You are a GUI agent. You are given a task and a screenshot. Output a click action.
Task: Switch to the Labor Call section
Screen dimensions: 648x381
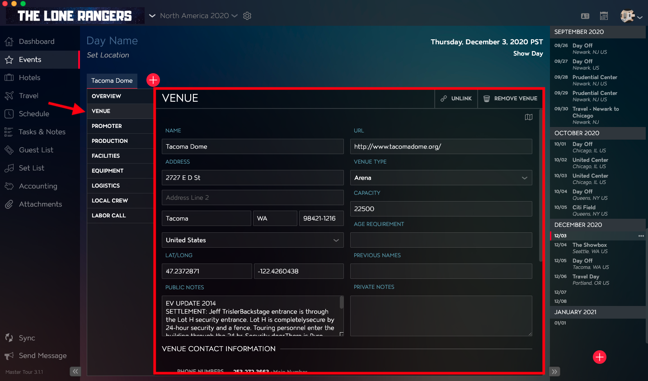point(120,216)
